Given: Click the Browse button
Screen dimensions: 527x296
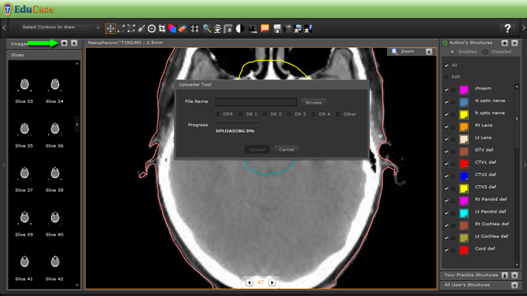Looking at the screenshot, I should pos(313,102).
